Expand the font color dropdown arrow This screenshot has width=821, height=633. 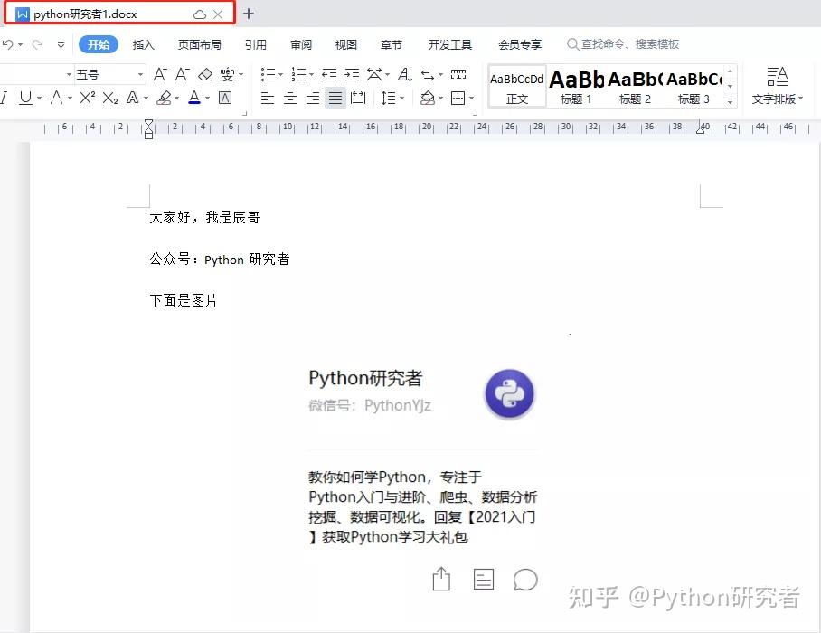click(206, 97)
